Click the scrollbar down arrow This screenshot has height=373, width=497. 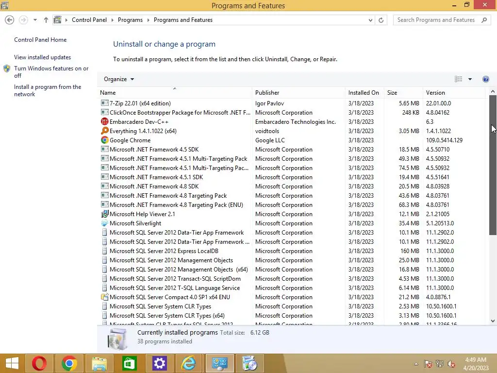(493, 321)
